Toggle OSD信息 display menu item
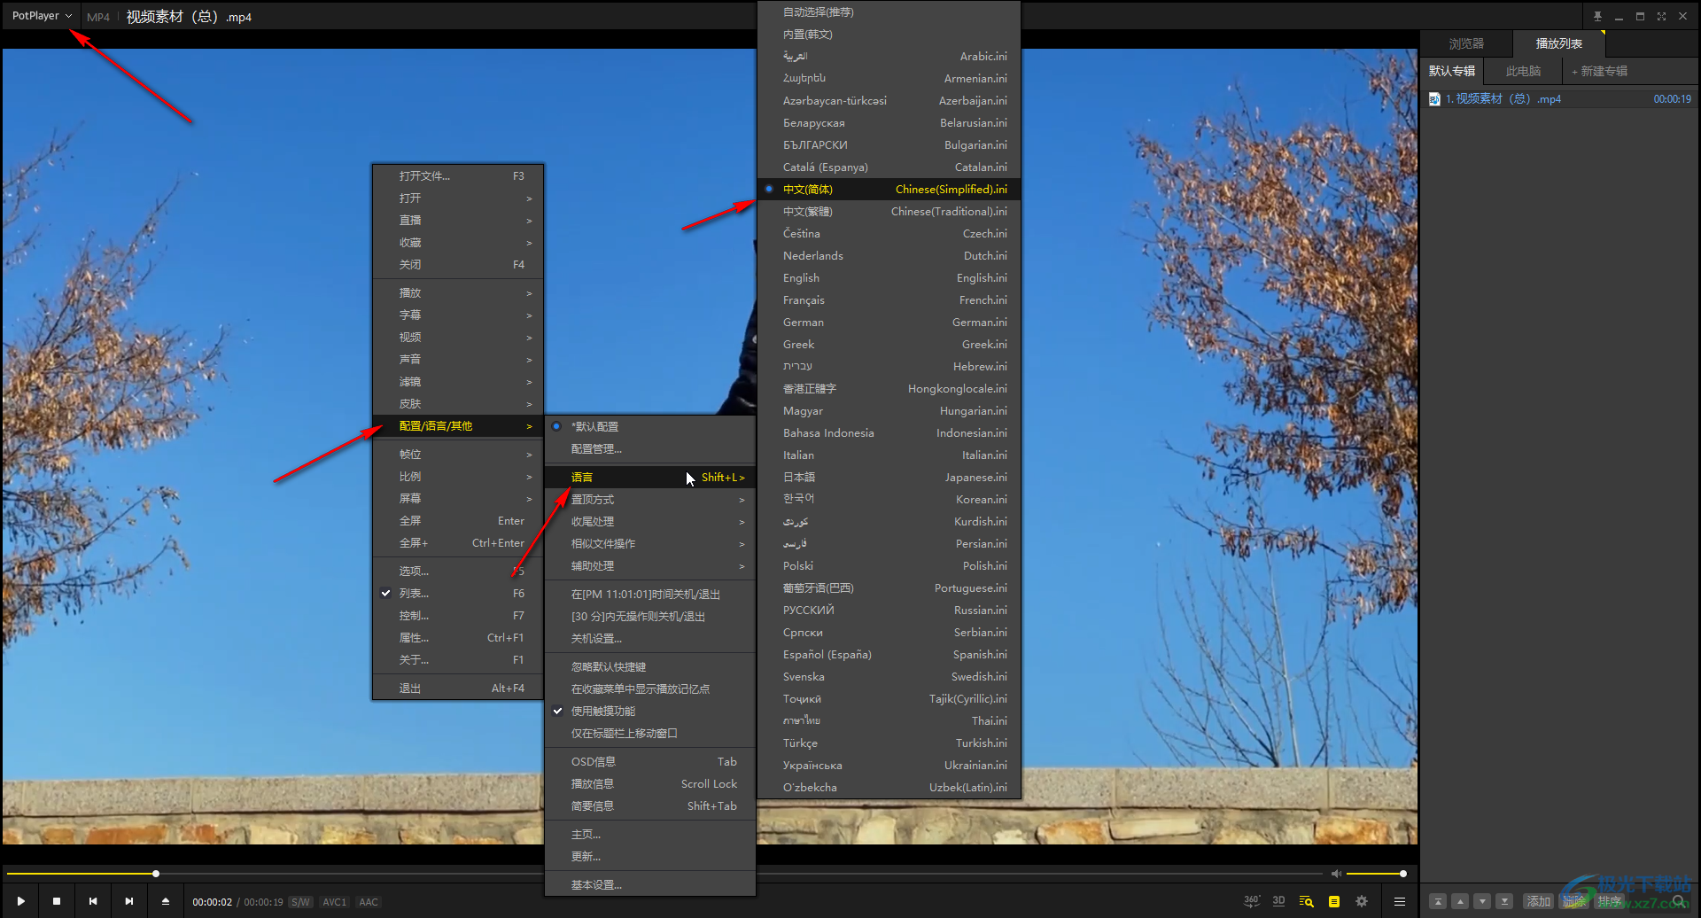 point(650,762)
